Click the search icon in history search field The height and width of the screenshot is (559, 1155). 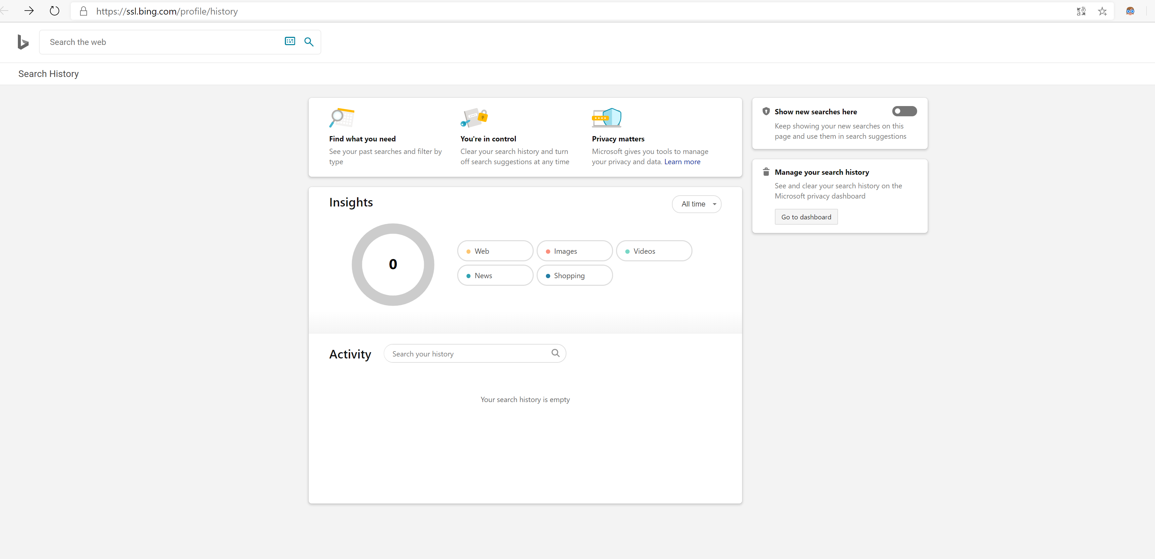(x=555, y=353)
